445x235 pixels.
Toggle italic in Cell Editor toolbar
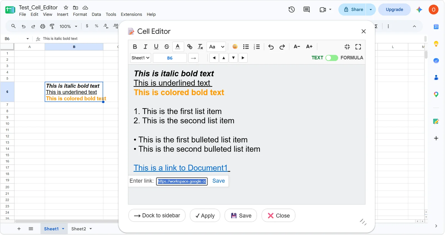tap(145, 47)
